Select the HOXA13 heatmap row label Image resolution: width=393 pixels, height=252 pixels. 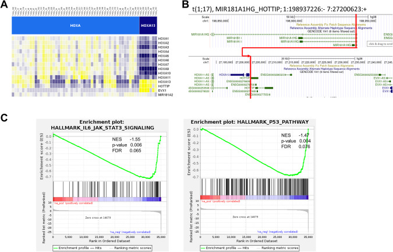pos(164,82)
